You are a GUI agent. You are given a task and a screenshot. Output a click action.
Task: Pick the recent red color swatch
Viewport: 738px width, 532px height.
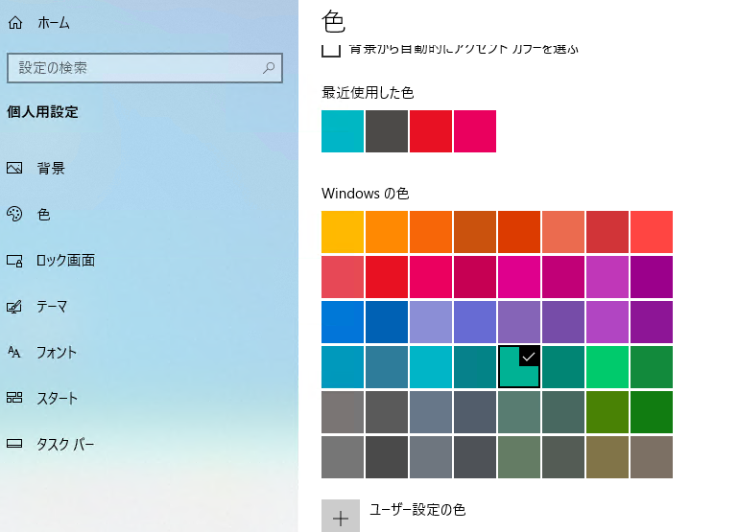(431, 131)
